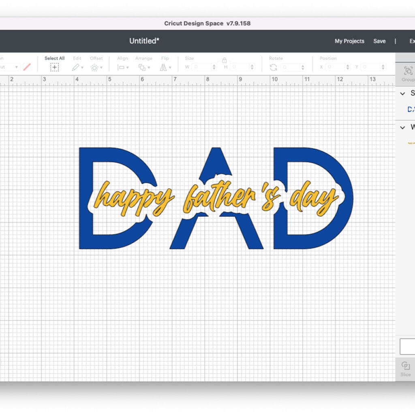Screen dimensions: 415x415
Task: Open the Offset tool icon
Action: (x=94, y=68)
